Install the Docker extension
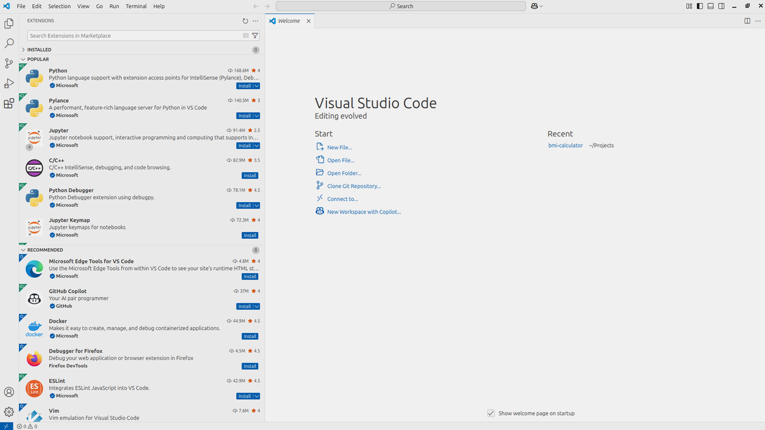765x430 pixels. point(250,336)
